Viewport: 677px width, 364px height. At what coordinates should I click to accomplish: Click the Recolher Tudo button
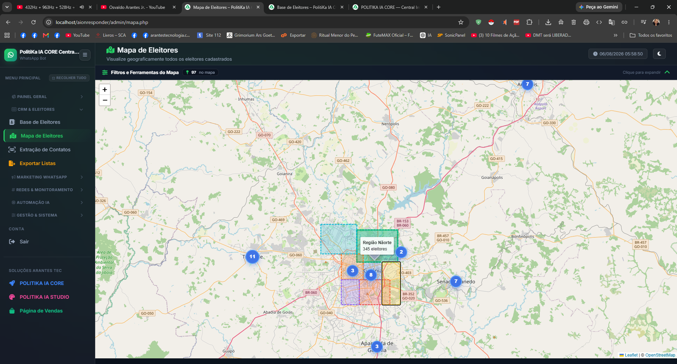point(69,78)
